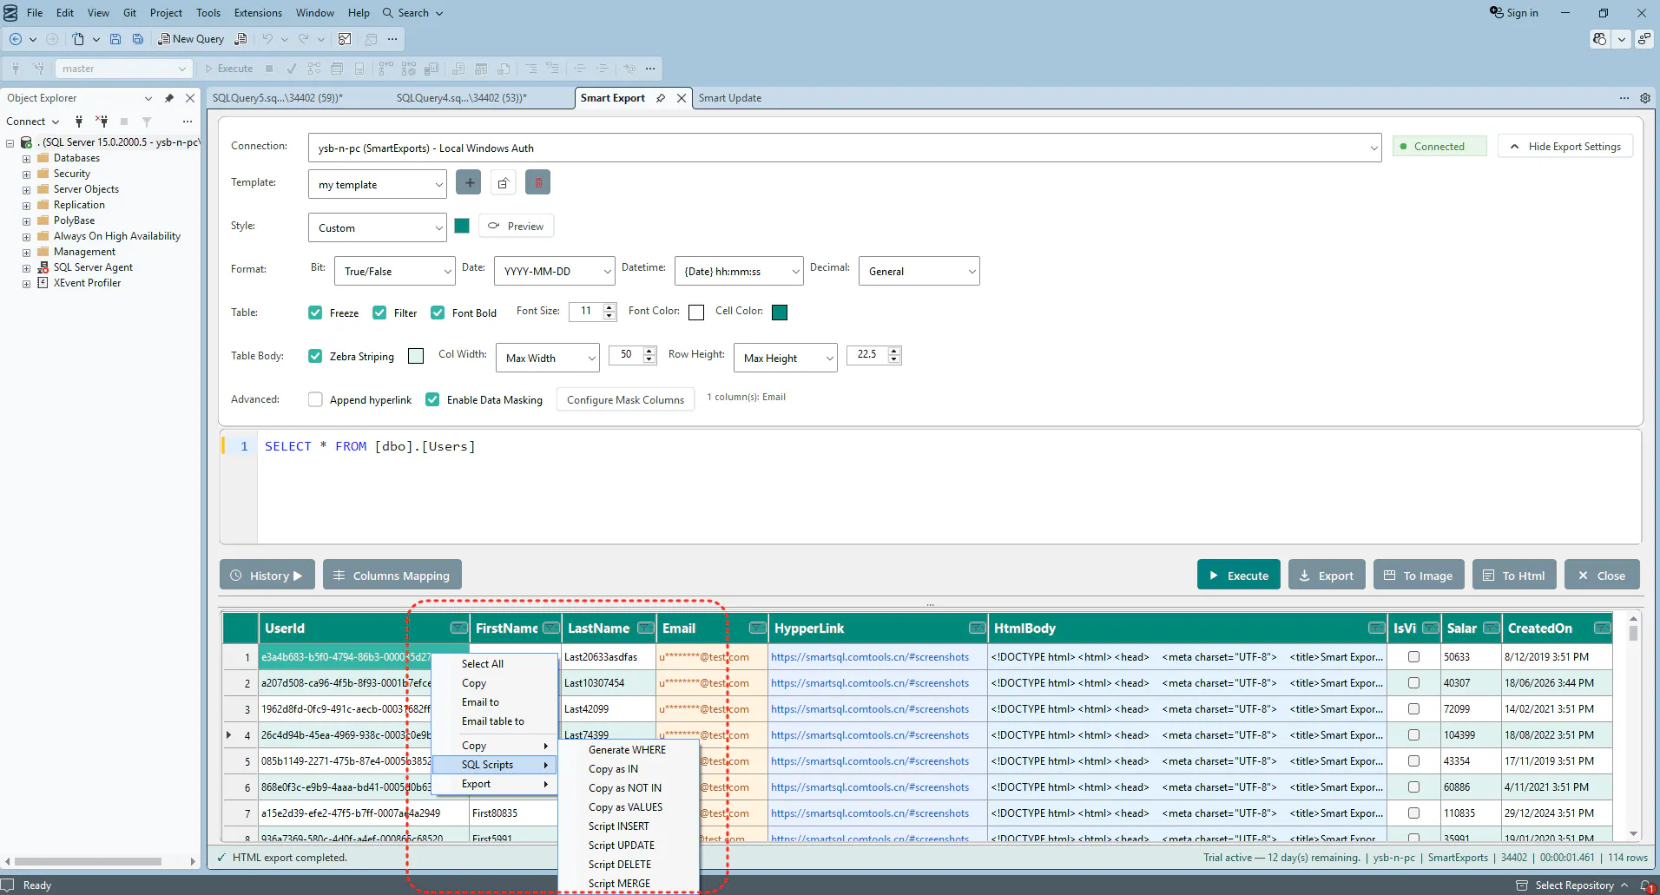Switch to the Smart Update tab
This screenshot has width=1660, height=895.
(730, 98)
